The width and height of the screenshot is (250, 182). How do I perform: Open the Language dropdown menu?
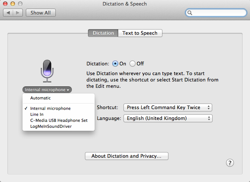point(168,118)
